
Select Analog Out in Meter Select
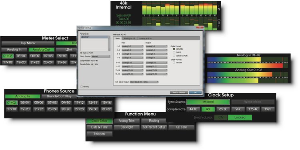coord(42,49)
